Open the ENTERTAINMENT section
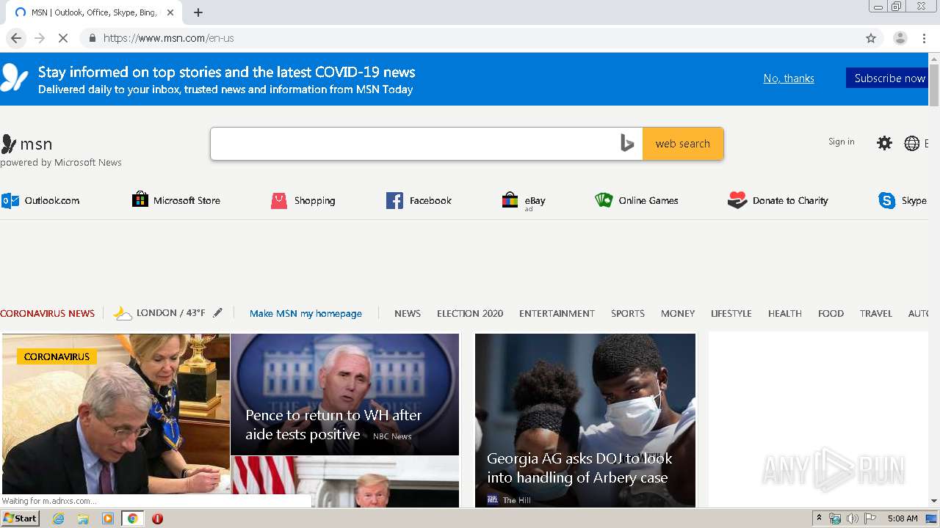The height and width of the screenshot is (528, 940). click(557, 313)
